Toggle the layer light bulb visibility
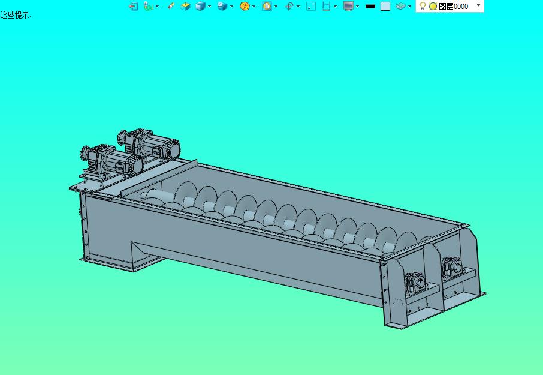 (x=423, y=6)
